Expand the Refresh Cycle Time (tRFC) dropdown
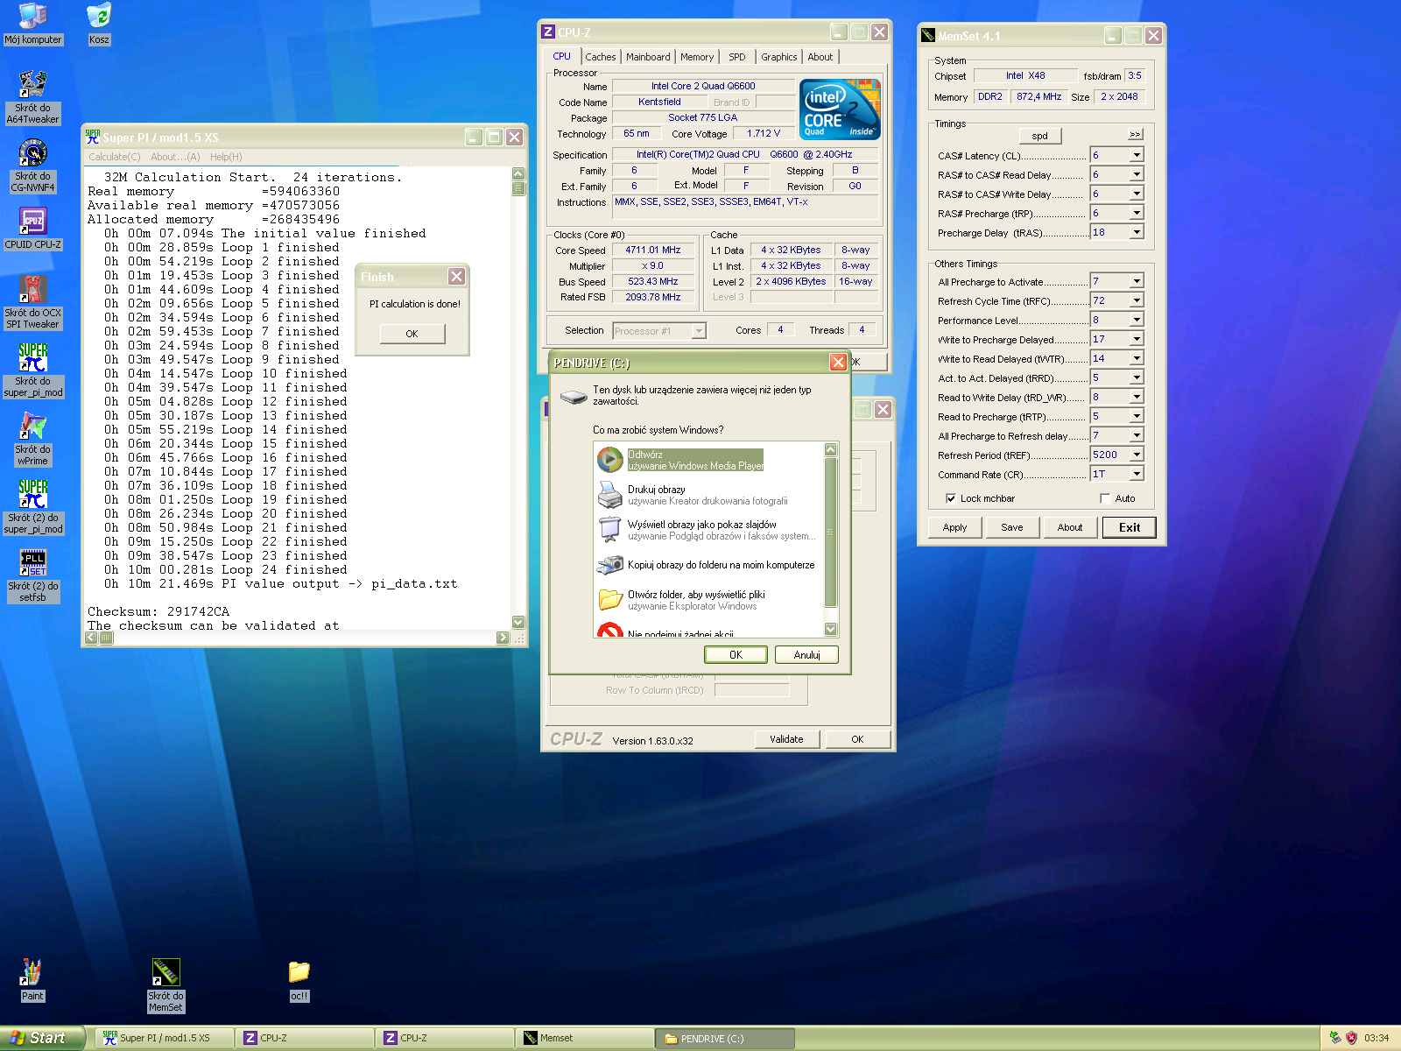 (x=1137, y=300)
